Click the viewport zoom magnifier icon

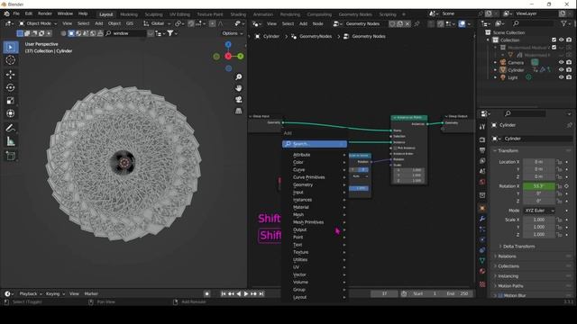tap(239, 76)
